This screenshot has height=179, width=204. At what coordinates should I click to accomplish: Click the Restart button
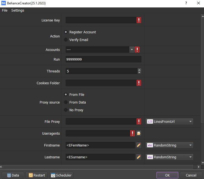[x=37, y=175]
